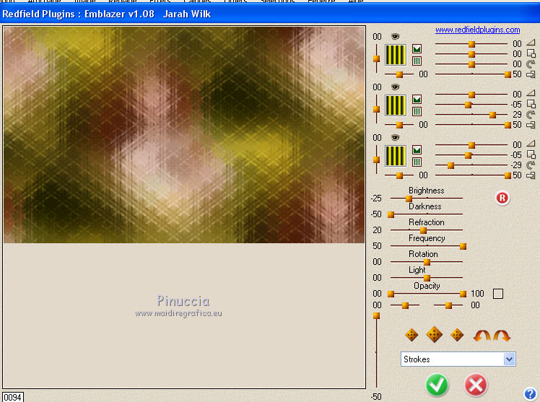Click the rotate arrow icon beside top layer's 00
The width and height of the screenshot is (540, 402).
(531, 64)
